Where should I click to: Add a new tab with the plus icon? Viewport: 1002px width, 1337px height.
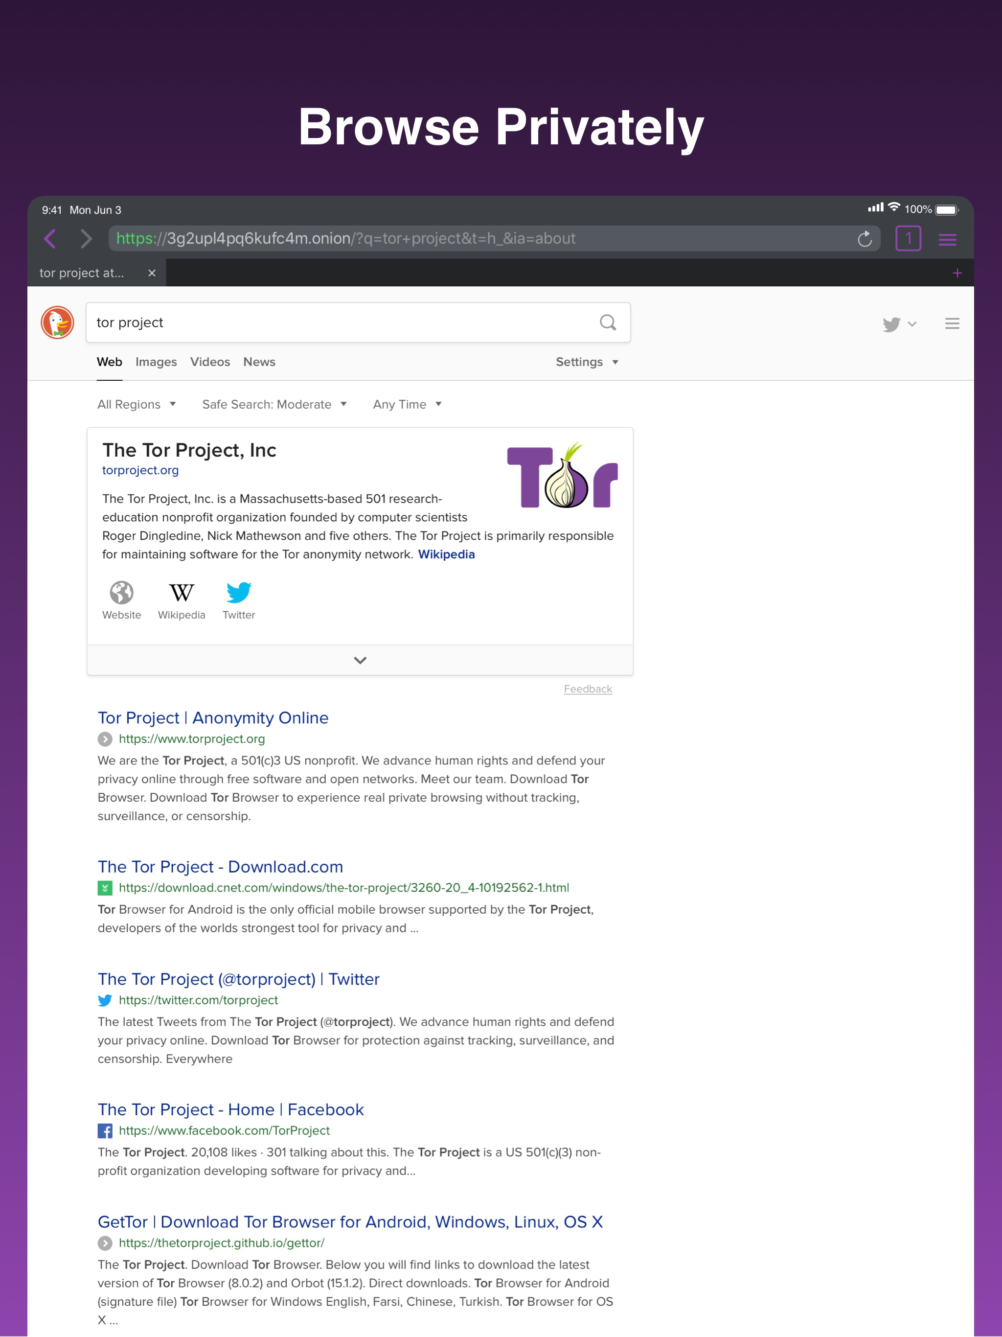coord(957,273)
